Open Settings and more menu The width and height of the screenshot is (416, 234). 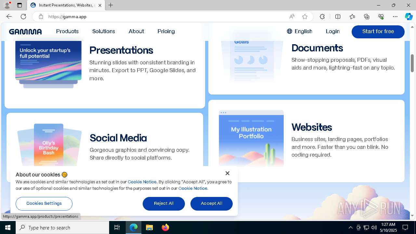[x=395, y=17]
